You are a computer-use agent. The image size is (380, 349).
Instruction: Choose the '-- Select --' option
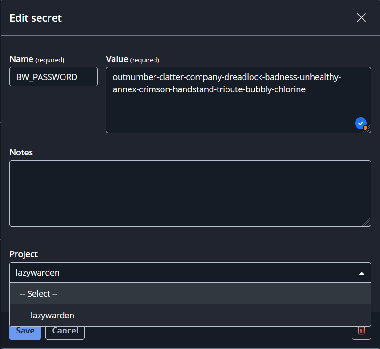[x=190, y=293]
